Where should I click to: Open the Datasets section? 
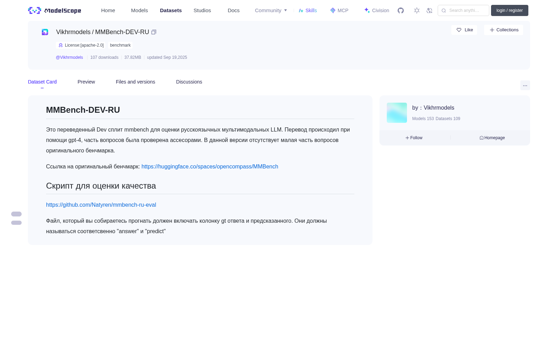tap(171, 10)
